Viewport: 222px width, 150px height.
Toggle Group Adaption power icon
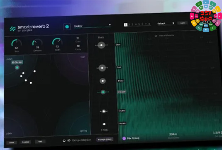[64, 140]
